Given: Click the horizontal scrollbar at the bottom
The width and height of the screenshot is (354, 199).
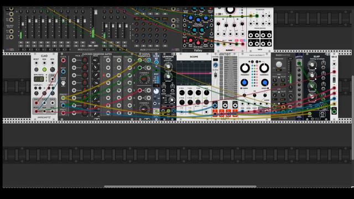Looking at the screenshot, I should (x=180, y=187).
